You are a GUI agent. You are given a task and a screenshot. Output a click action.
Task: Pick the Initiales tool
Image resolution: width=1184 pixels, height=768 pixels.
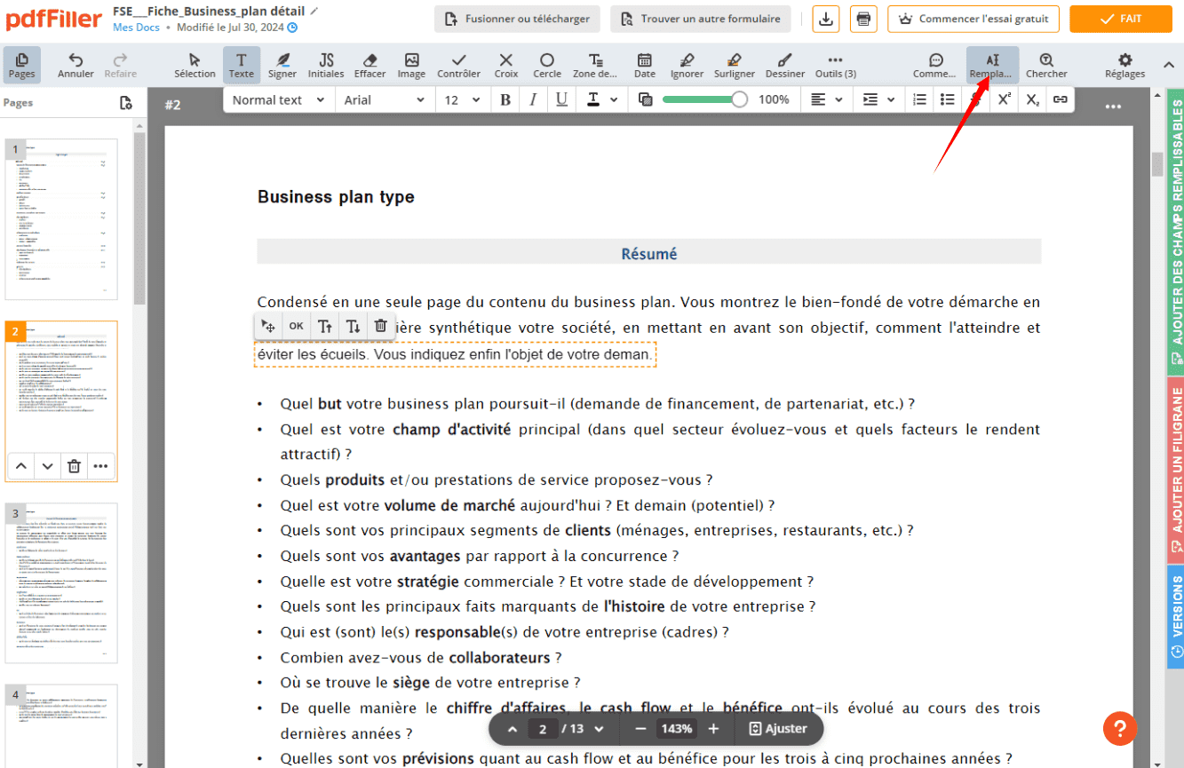point(326,65)
